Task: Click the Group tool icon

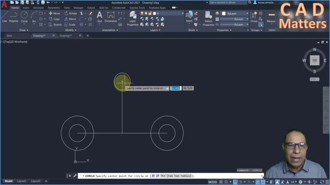Action: click(254, 16)
